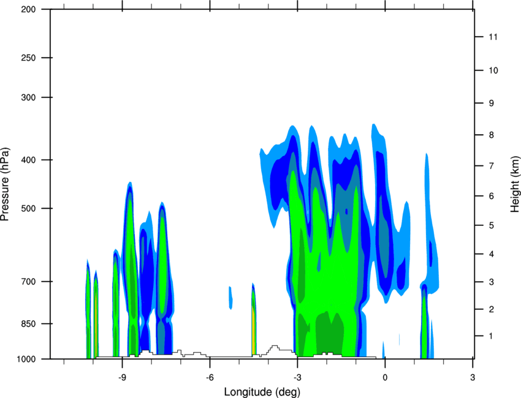Click the 2 km height label

[x=492, y=309]
